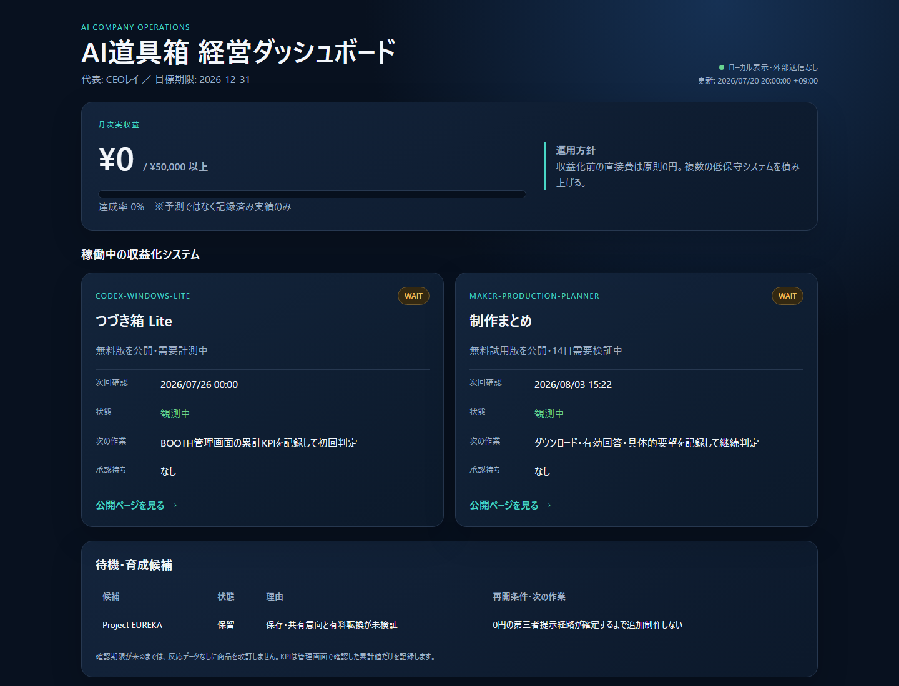Click AI COMPANY OPERATIONS overline text

[135, 27]
